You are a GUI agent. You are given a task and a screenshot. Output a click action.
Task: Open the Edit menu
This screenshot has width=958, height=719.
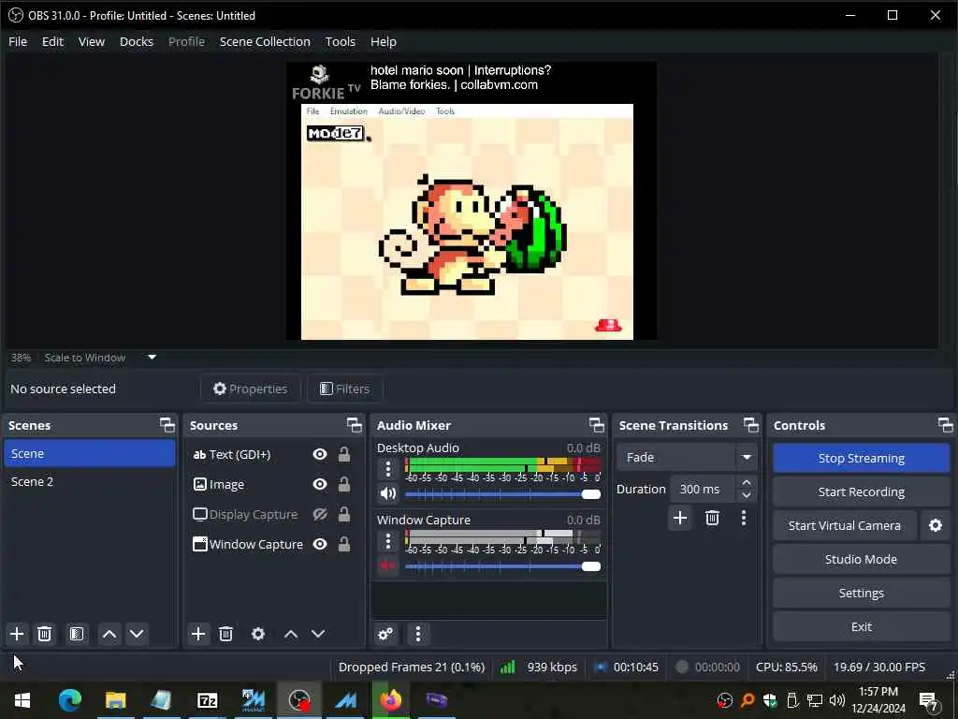pos(52,41)
